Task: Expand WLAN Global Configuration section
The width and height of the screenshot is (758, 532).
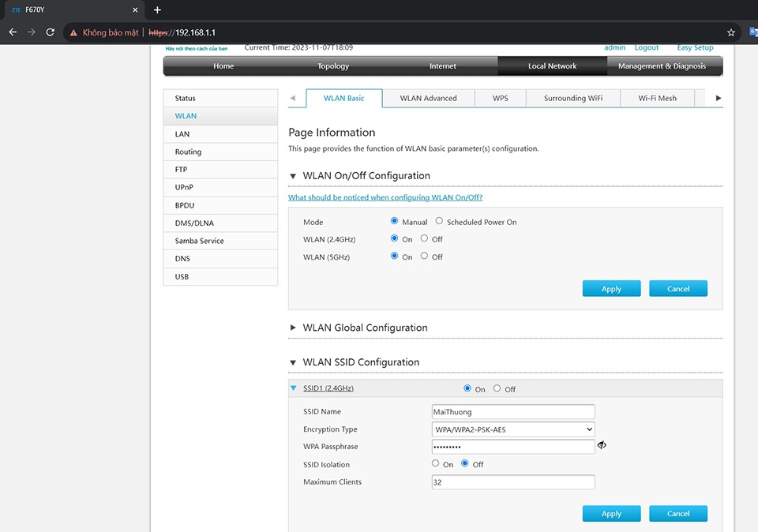Action: pyautogui.click(x=293, y=328)
